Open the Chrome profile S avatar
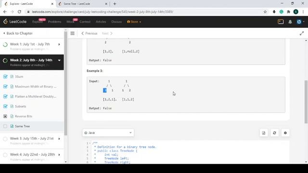Image resolution: width=308 pixels, height=173 pixels. (x=295, y=12)
